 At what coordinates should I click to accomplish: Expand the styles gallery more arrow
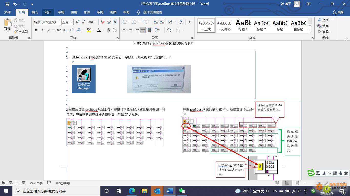(310, 31)
